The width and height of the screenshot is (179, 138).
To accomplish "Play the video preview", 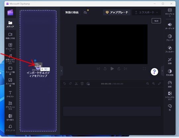I will pos(112,69).
